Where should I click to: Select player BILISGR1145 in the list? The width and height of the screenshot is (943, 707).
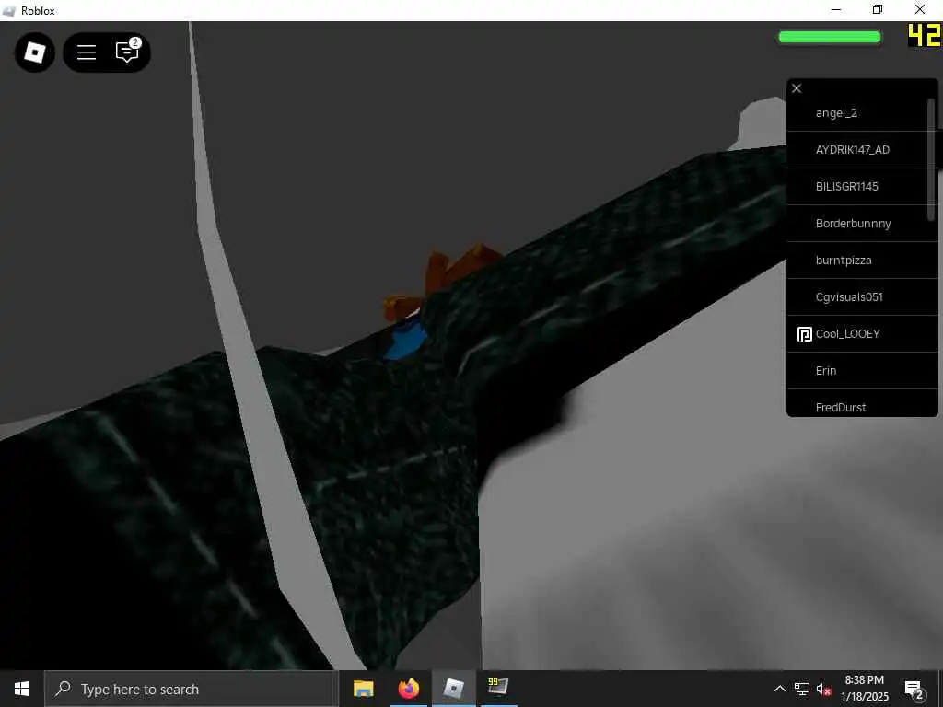pyautogui.click(x=862, y=186)
